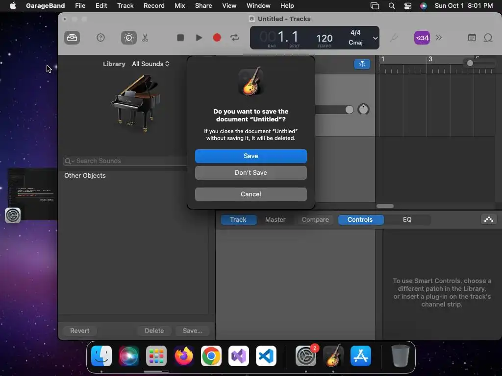Open the Editors scissors button
Viewport: 502px width, 376px height.
[x=145, y=38]
